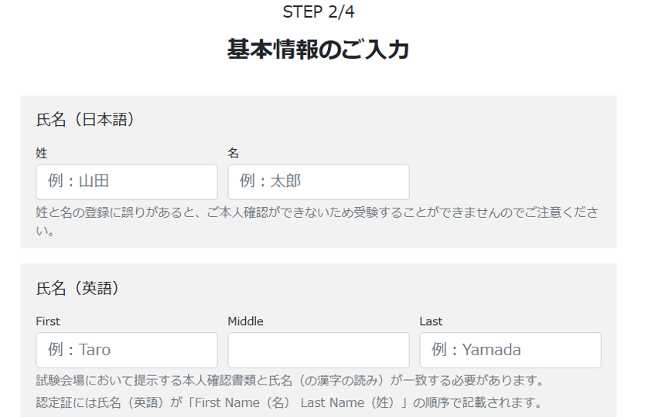Click the 姓 field showing 例:山田
The width and height of the screenshot is (645, 417).
coord(127,182)
